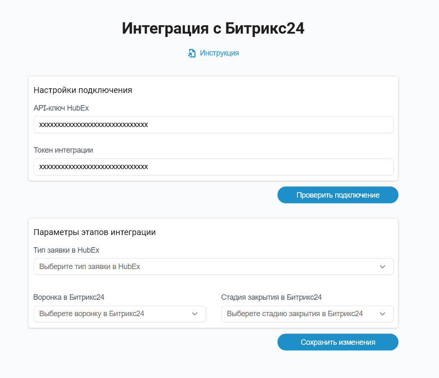
Task: Open the Выберете стадию закрытия в Битрикс24 dropdown
Action: [x=307, y=314]
